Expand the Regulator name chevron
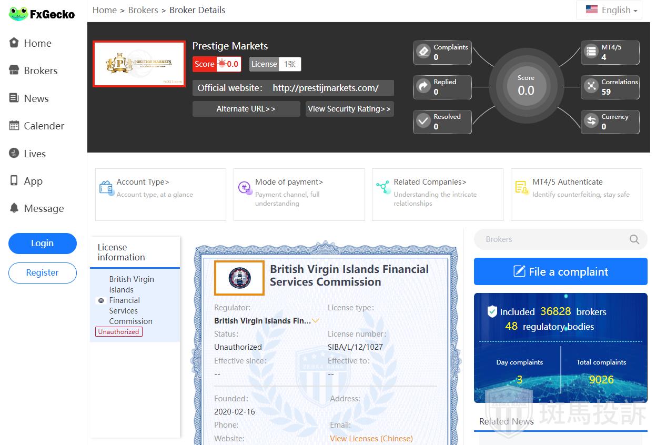This screenshot has width=656, height=445. [316, 320]
